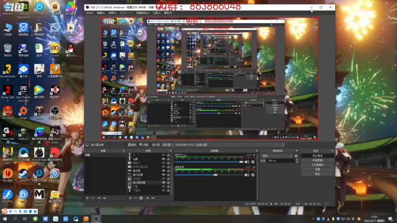Move source down with arrow icon

(153, 198)
